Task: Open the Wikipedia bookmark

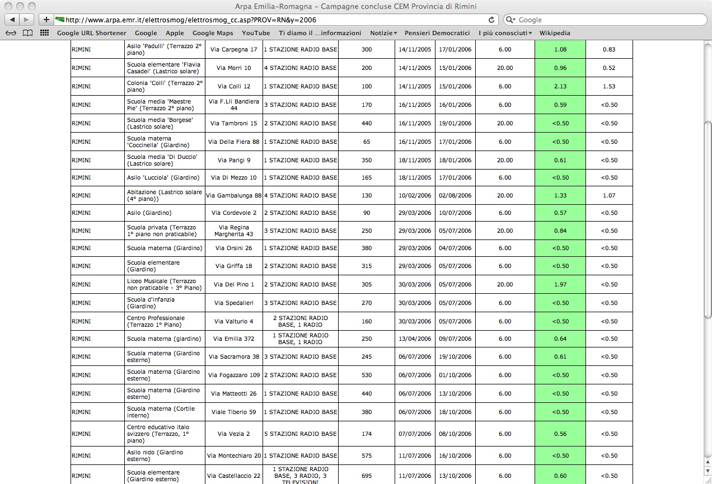Action: 555,33
